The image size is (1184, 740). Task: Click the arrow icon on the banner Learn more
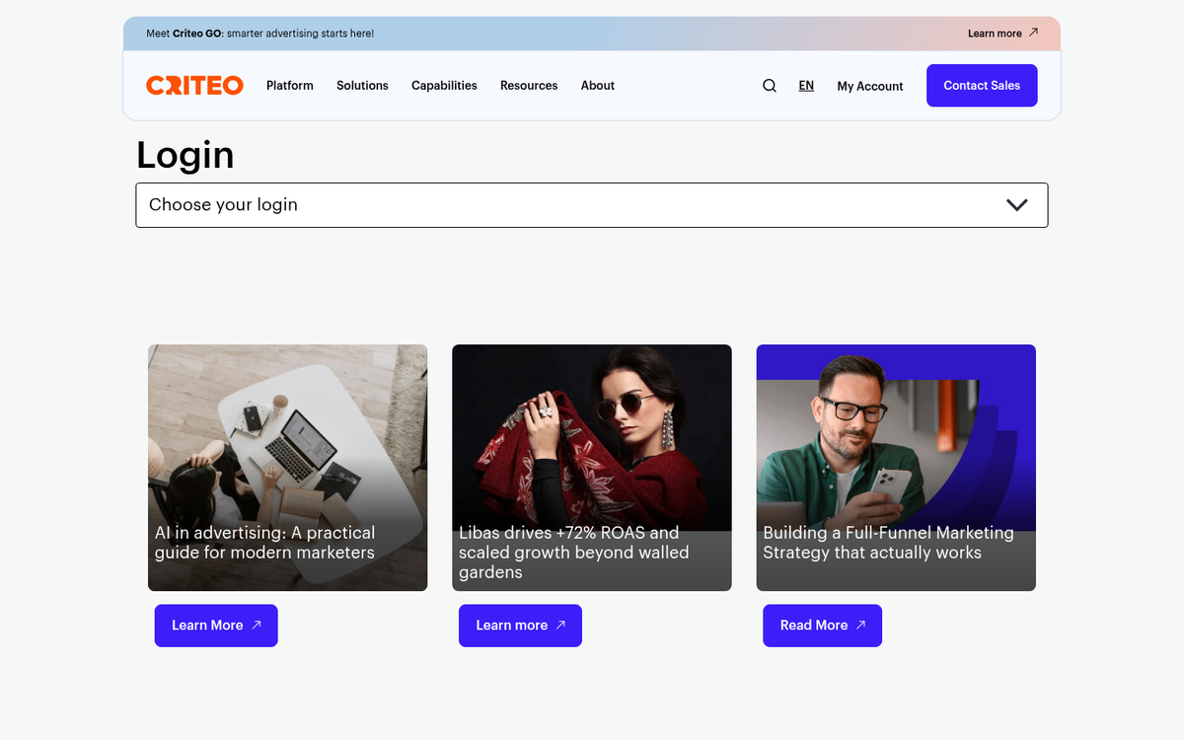pyautogui.click(x=1034, y=33)
